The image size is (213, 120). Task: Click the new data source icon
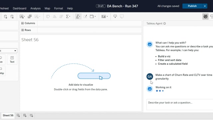tap(5, 17)
